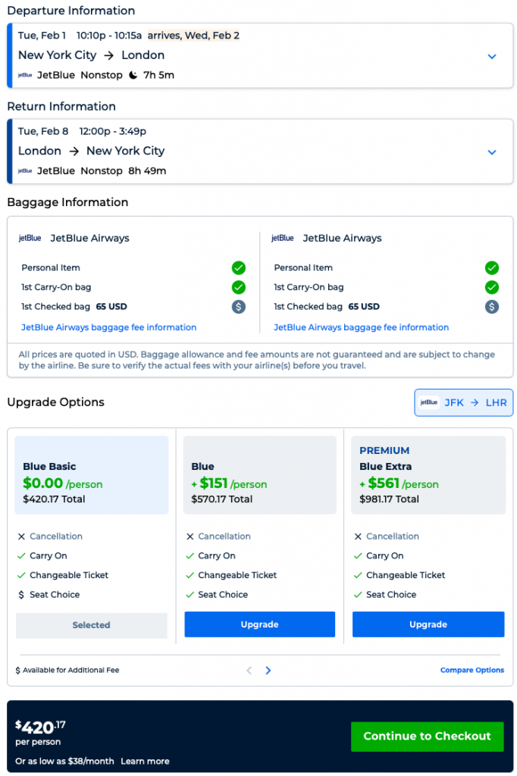Click the overnight moon icon on departure flight
This screenshot has width=517, height=776.
(x=133, y=75)
